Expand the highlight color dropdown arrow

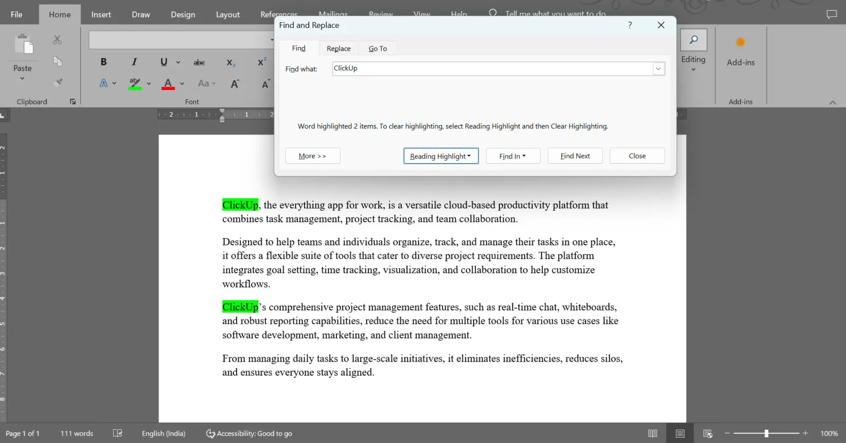[x=149, y=83]
